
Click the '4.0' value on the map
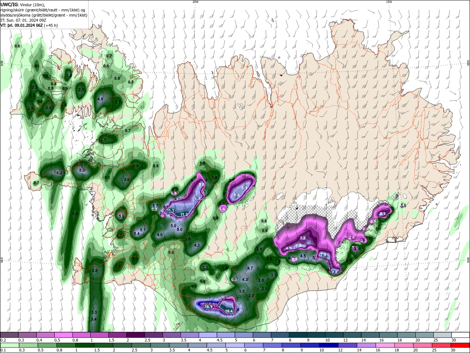(160, 235)
